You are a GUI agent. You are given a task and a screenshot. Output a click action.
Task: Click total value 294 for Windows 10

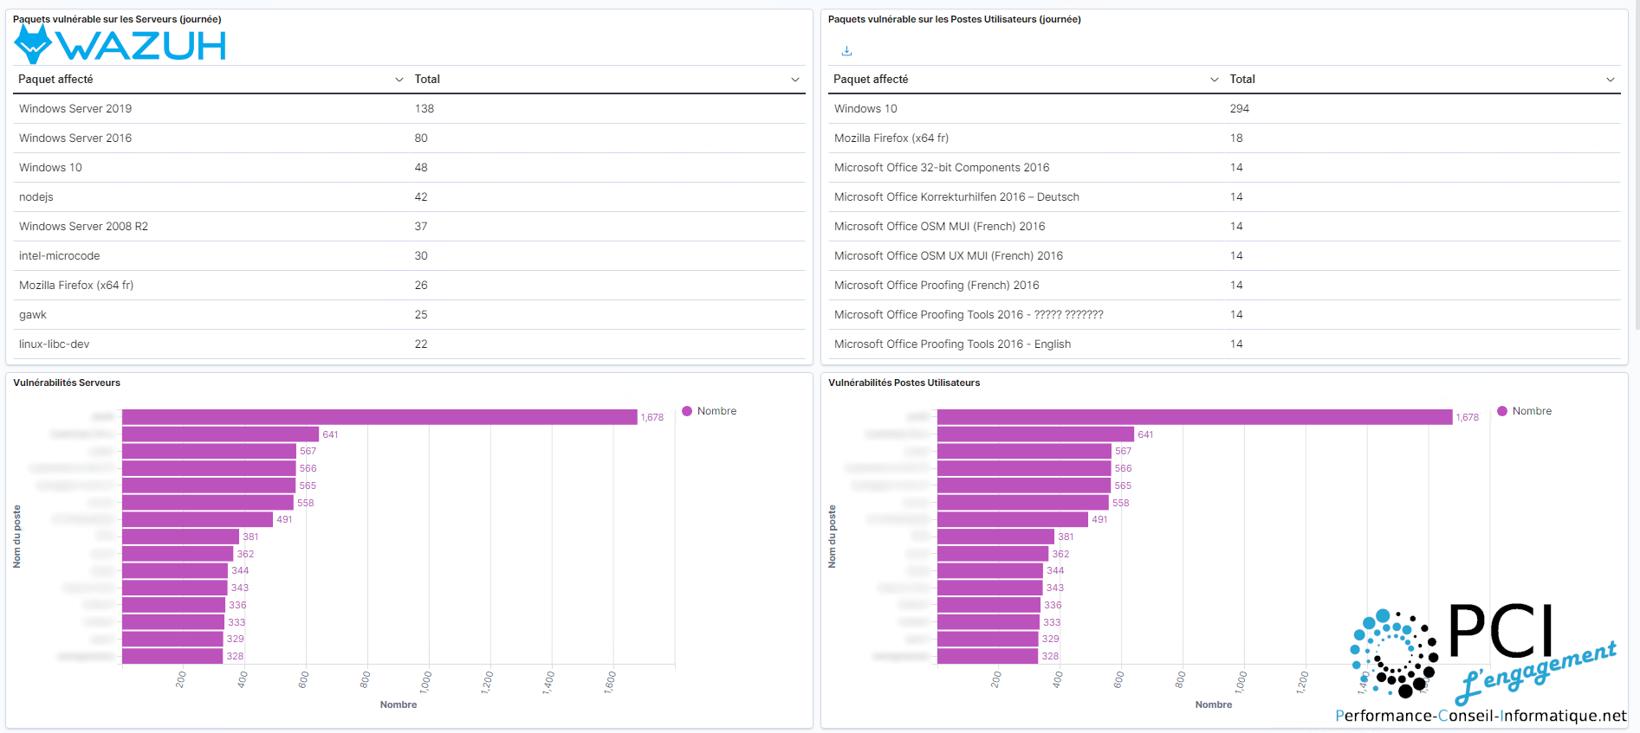click(1240, 108)
